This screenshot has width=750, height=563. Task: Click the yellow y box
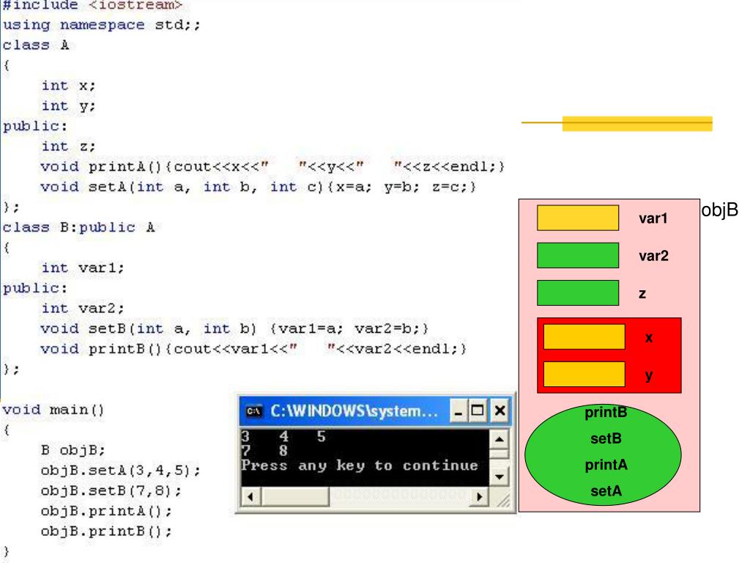click(x=584, y=374)
